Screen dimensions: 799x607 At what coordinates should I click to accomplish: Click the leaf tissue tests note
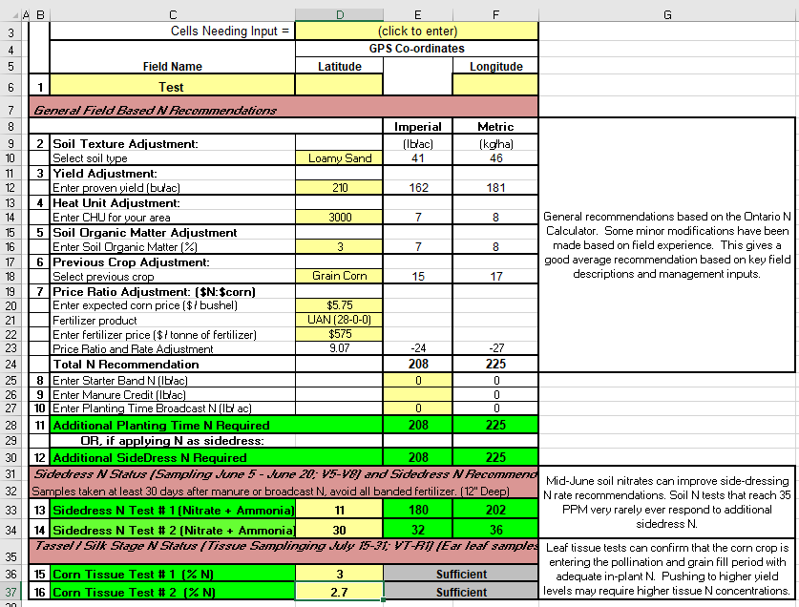667,569
